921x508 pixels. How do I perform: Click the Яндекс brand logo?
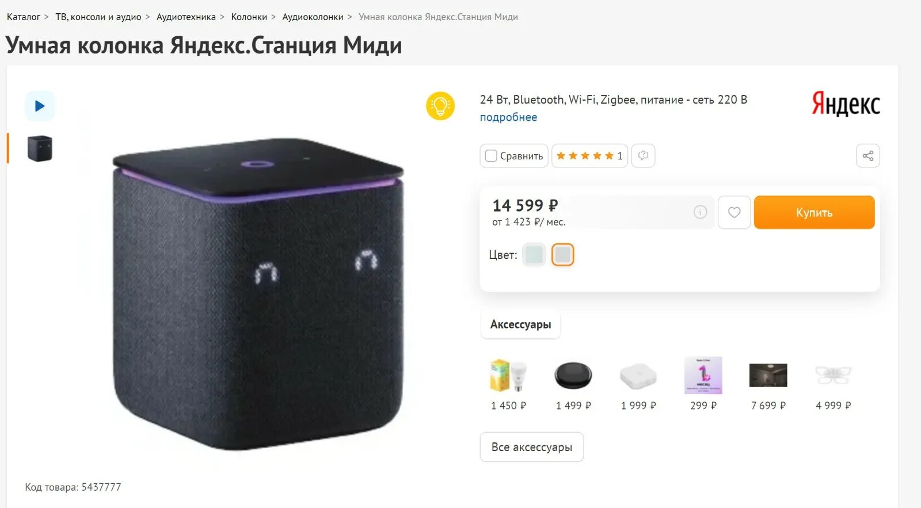coord(846,104)
